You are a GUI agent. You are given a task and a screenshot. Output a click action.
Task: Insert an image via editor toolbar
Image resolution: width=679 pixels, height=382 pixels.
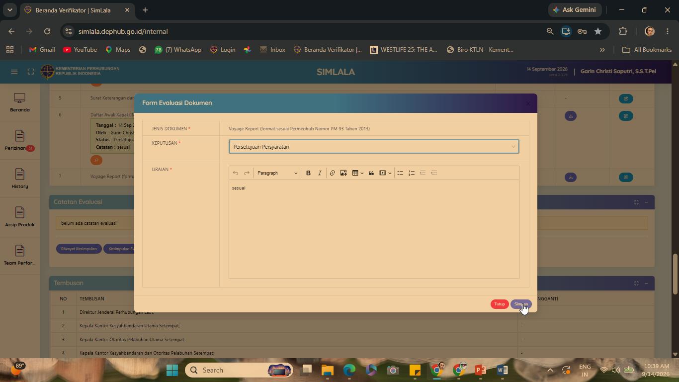[x=343, y=173]
